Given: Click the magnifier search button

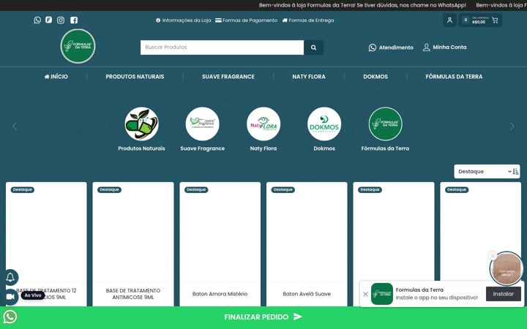Looking at the screenshot, I should point(313,48).
